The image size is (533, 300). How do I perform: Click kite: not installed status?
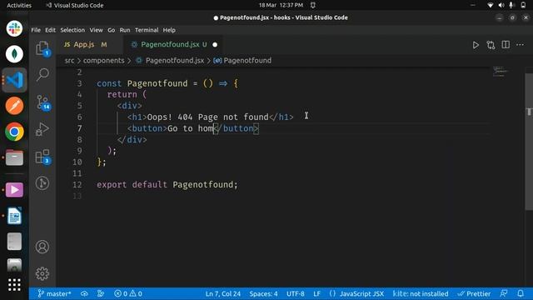pyautogui.click(x=421, y=293)
